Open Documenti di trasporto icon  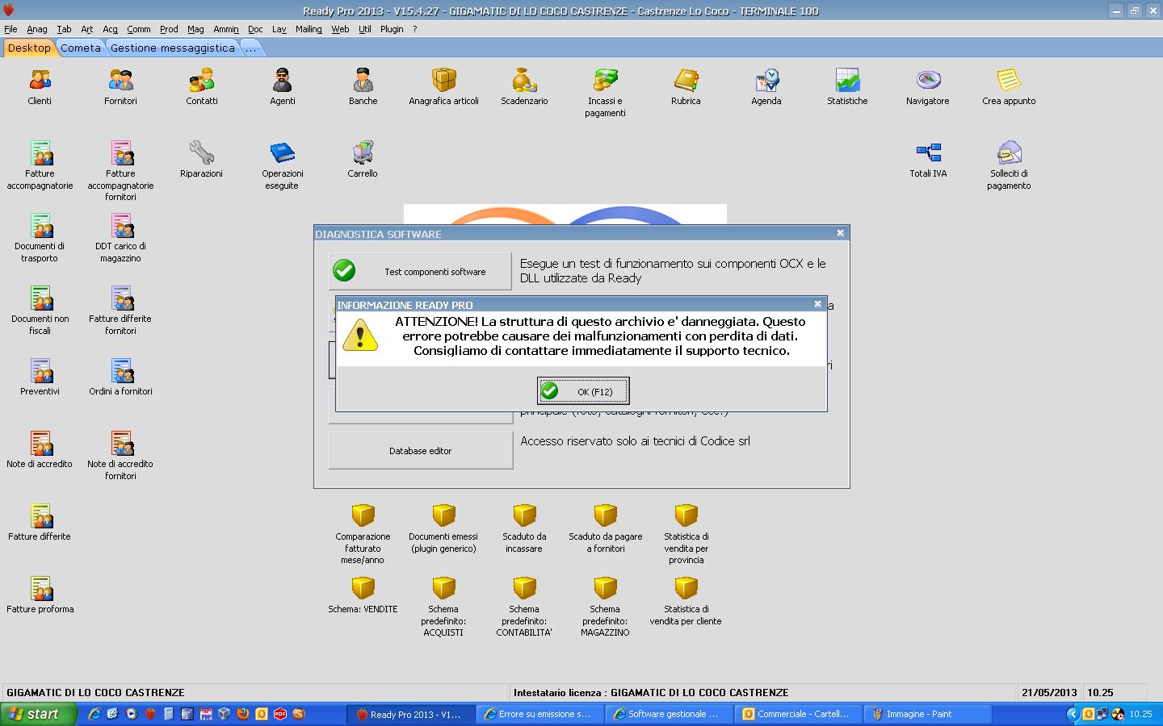coord(40,226)
